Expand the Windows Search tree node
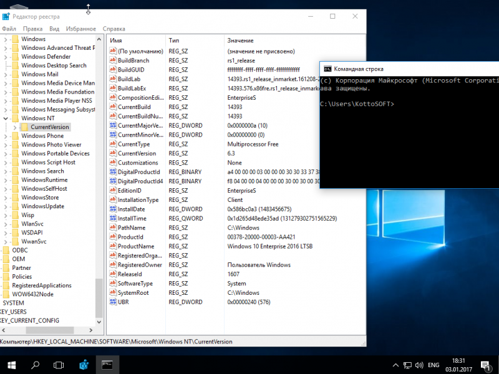This screenshot has height=374, width=499. tap(6, 171)
